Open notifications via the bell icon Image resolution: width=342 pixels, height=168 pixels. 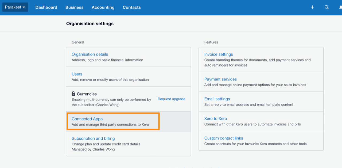pyautogui.click(x=340, y=7)
